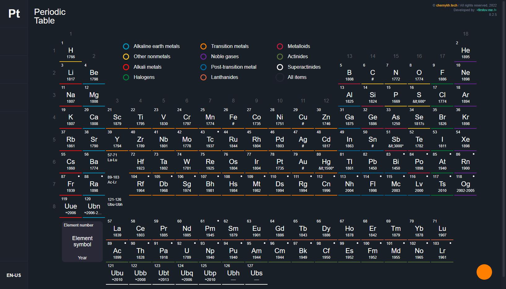This screenshot has width=506, height=289.
Task: Click the Scandium (Sc) tile
Action: [117, 118]
